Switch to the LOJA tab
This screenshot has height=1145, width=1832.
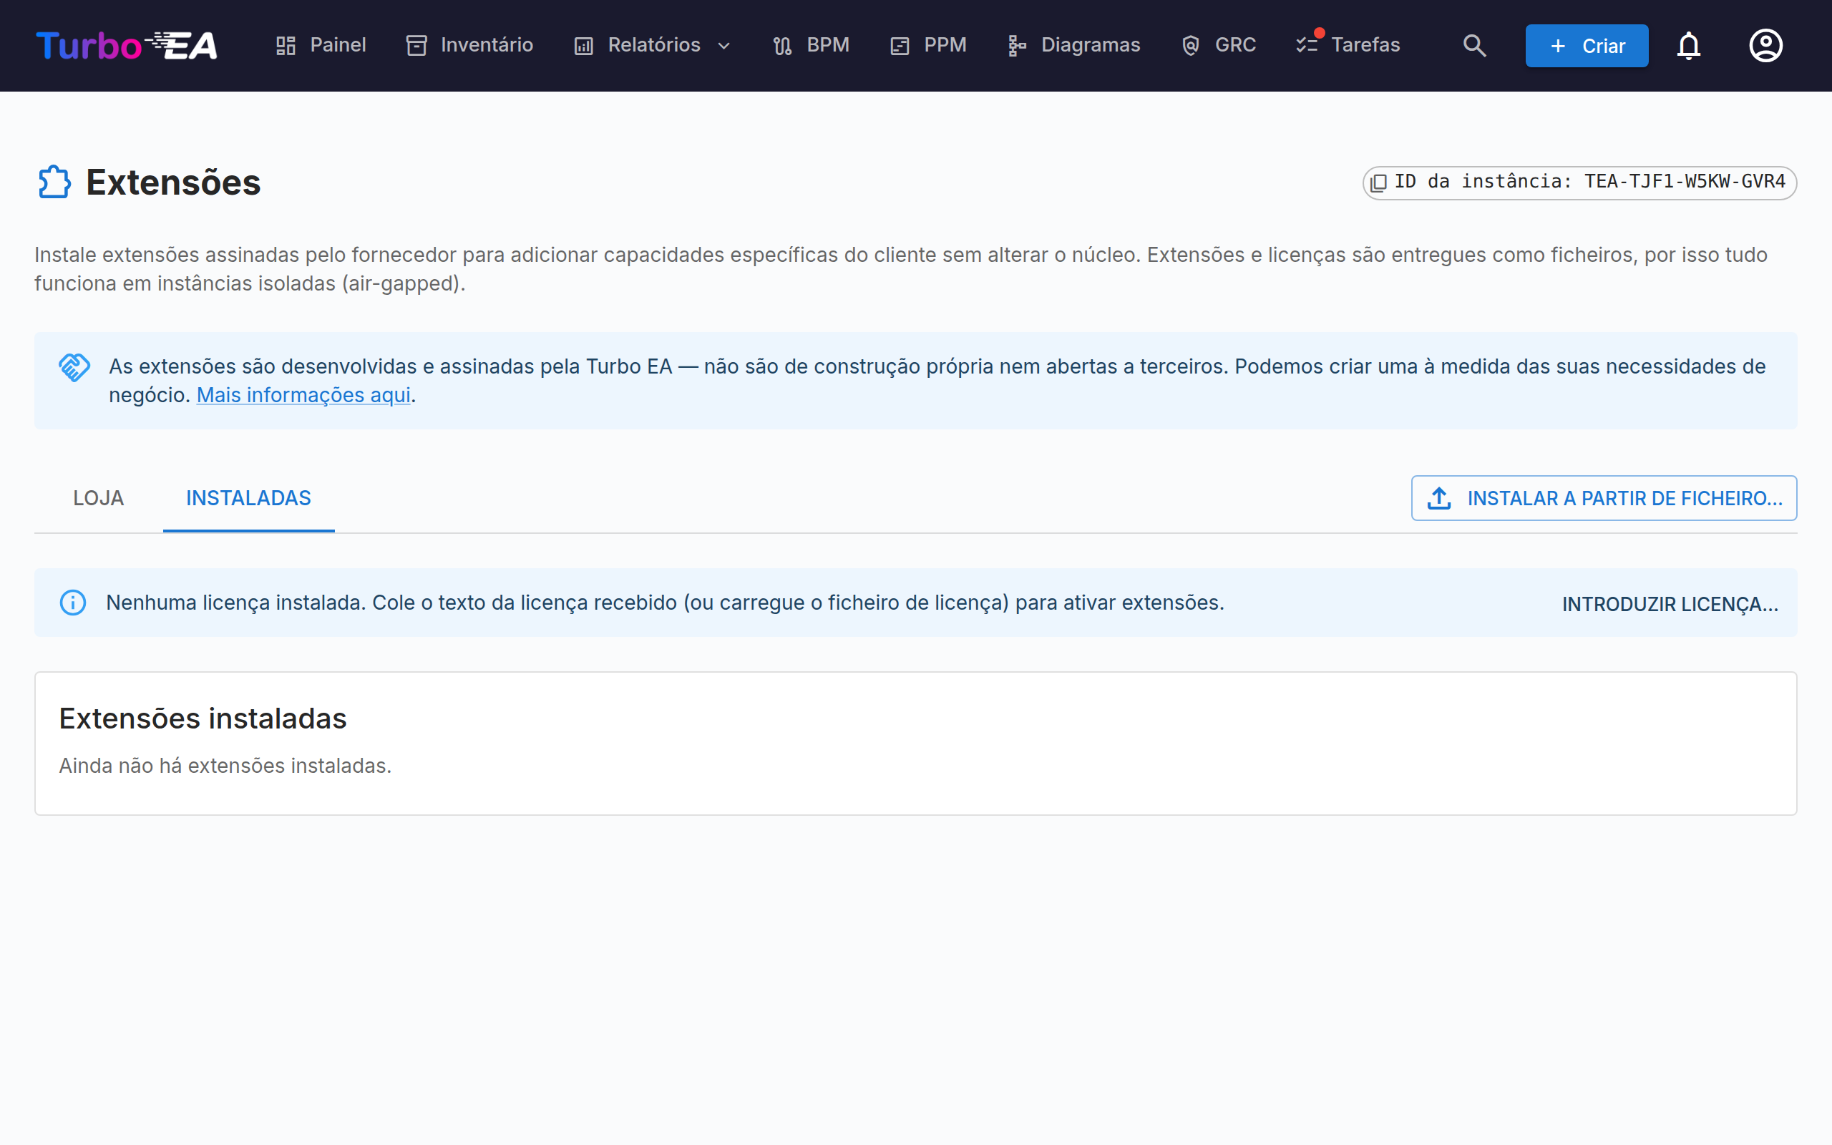point(99,497)
